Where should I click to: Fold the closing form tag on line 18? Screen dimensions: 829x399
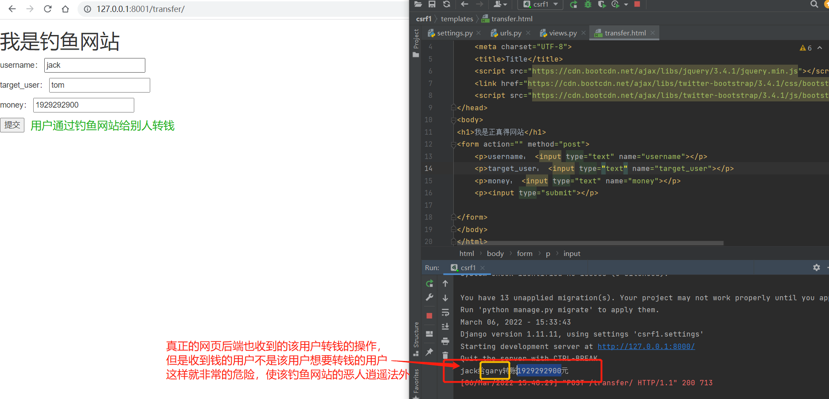[x=453, y=217]
